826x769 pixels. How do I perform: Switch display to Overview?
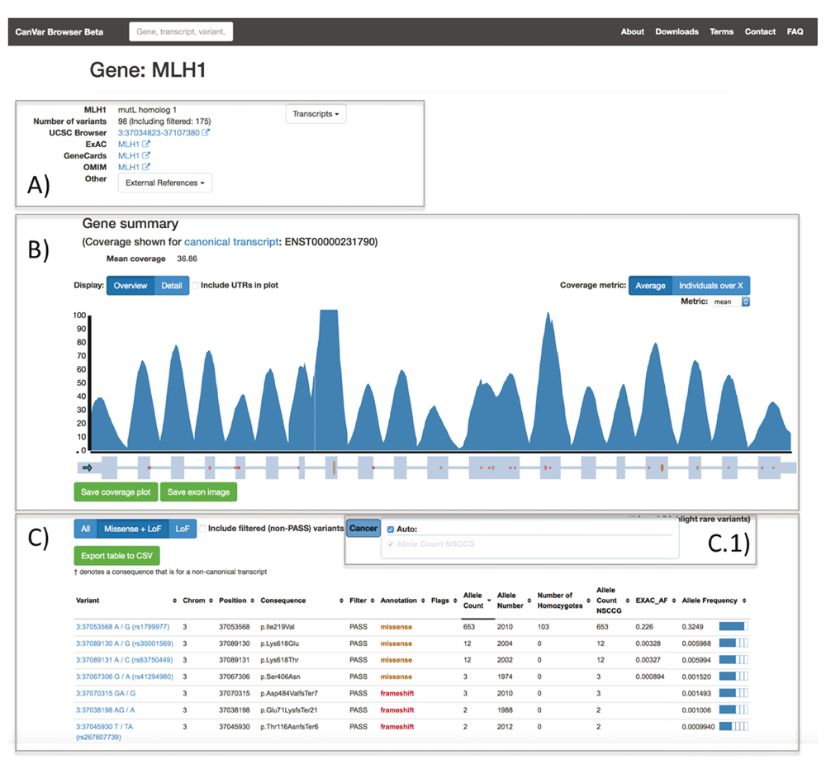131,286
